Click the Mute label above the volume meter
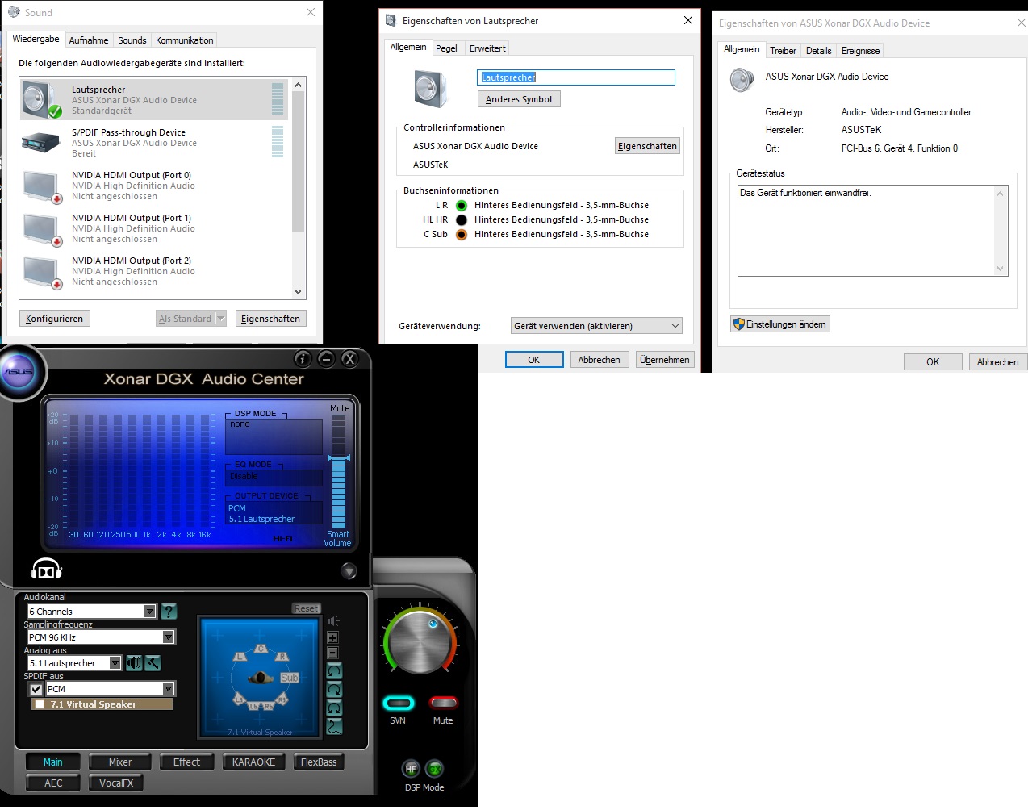The image size is (1028, 810). [340, 408]
